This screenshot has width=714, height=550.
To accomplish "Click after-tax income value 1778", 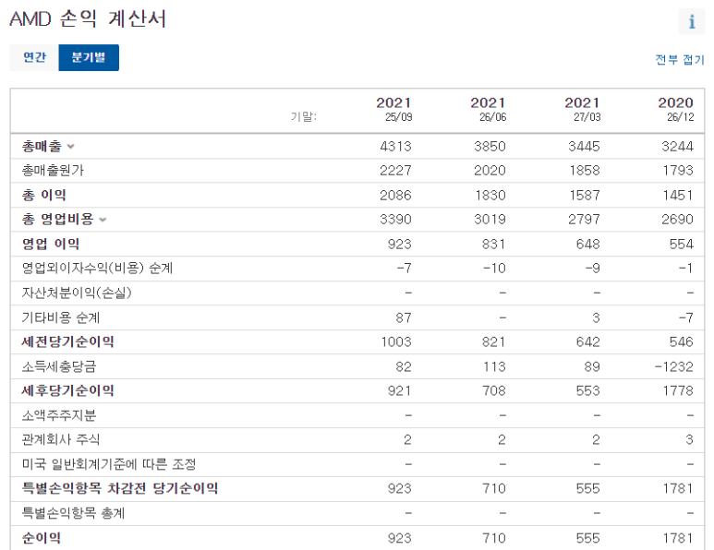I will tap(678, 390).
